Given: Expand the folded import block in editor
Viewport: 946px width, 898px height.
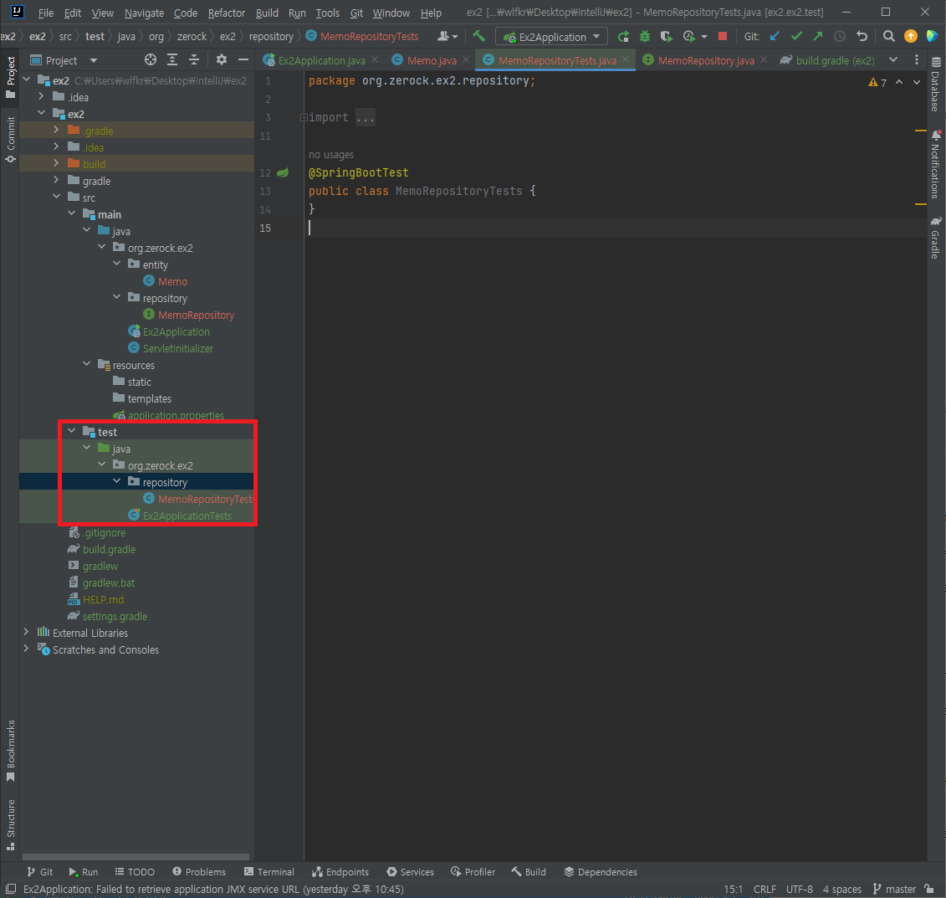Looking at the screenshot, I should point(304,117).
